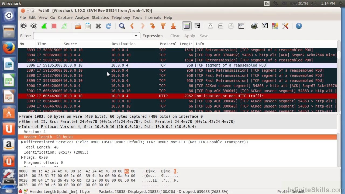Save this capture file icon
345x194 pixels.
click(x=88, y=26)
